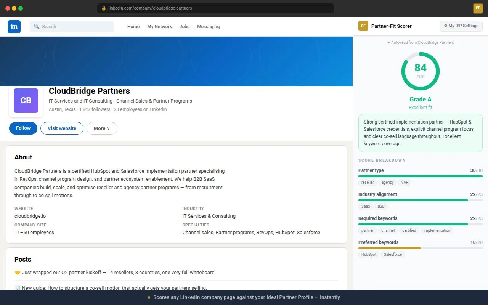This screenshot has width=488, height=305.
Task: Click the 'Grade A' label
Action: [x=421, y=99]
